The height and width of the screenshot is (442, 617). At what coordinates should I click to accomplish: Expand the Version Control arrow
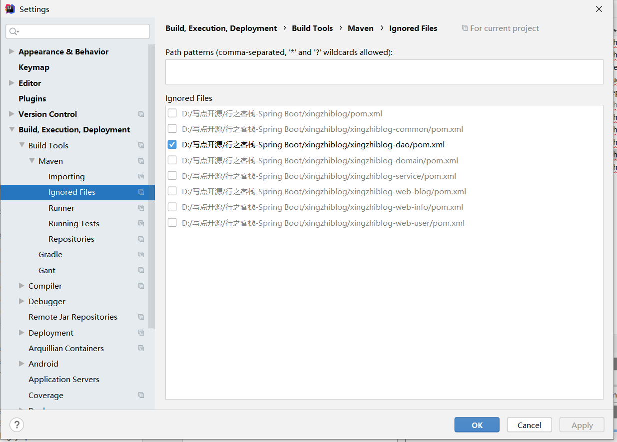point(11,114)
